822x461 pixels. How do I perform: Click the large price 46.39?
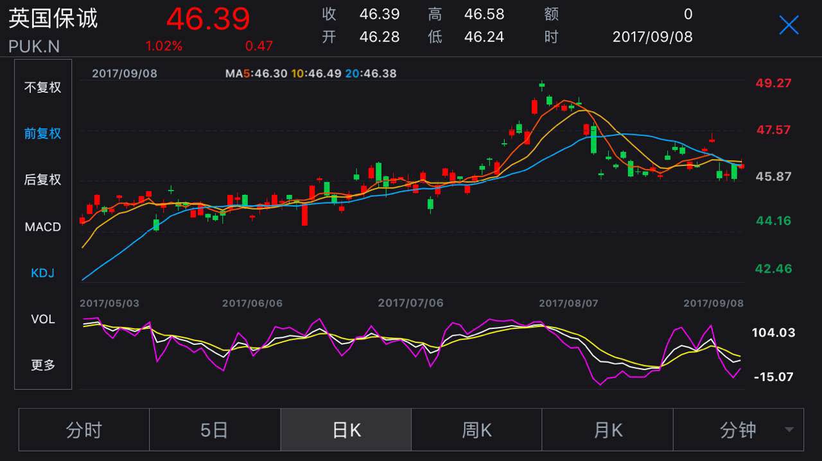[x=208, y=19]
